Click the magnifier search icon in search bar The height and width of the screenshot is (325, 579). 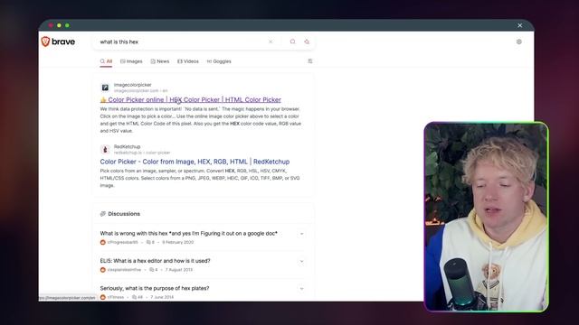pyautogui.click(x=292, y=42)
